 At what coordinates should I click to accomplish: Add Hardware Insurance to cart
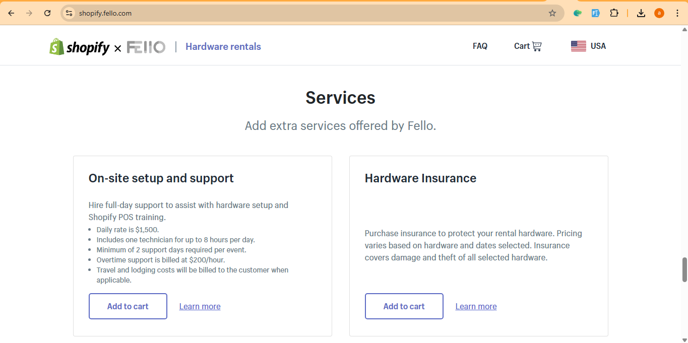coord(404,306)
